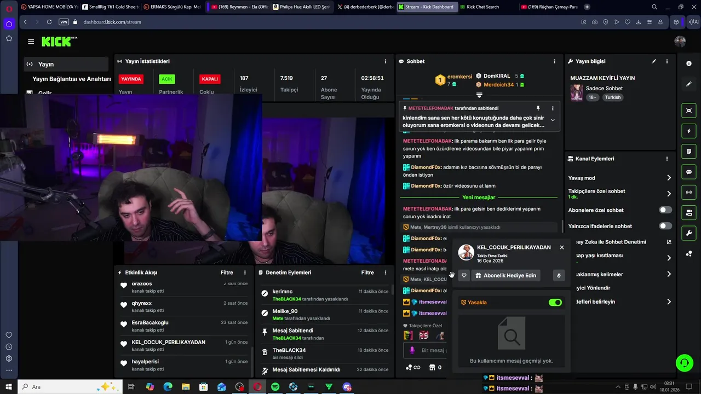Expand the Yavaş mod setting

[x=669, y=178]
